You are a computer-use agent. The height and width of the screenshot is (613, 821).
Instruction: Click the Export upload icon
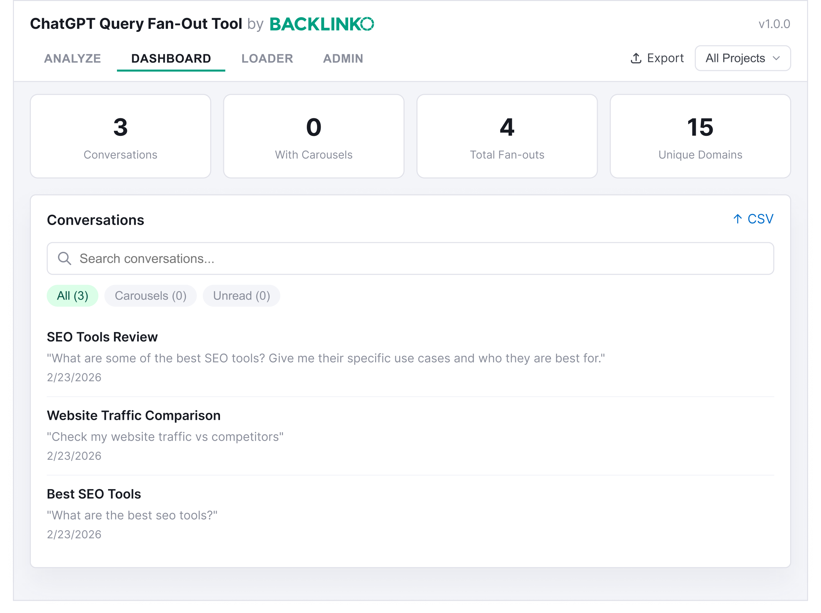tap(636, 58)
